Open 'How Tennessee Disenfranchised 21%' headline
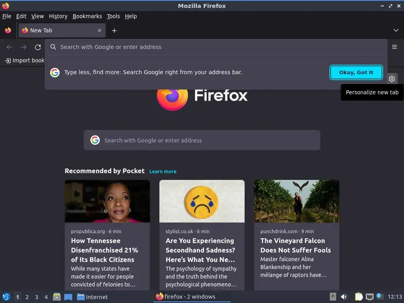This screenshot has height=303, width=404. (x=105, y=250)
